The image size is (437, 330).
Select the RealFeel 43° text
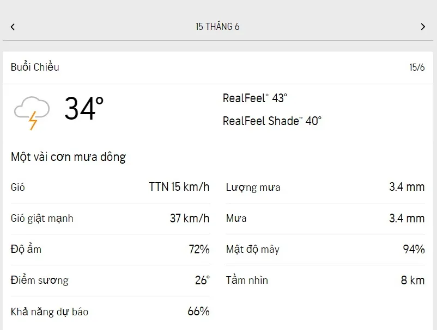pos(254,98)
